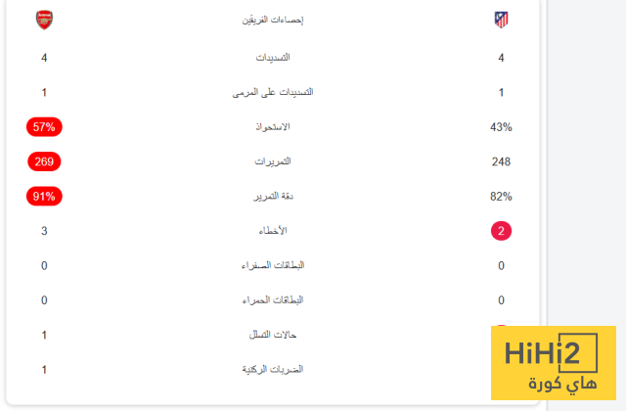Click the 43% possession value

click(502, 127)
